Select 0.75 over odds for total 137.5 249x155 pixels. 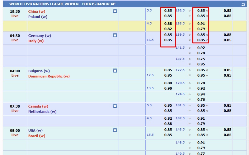pyautogui.click(x=201, y=59)
